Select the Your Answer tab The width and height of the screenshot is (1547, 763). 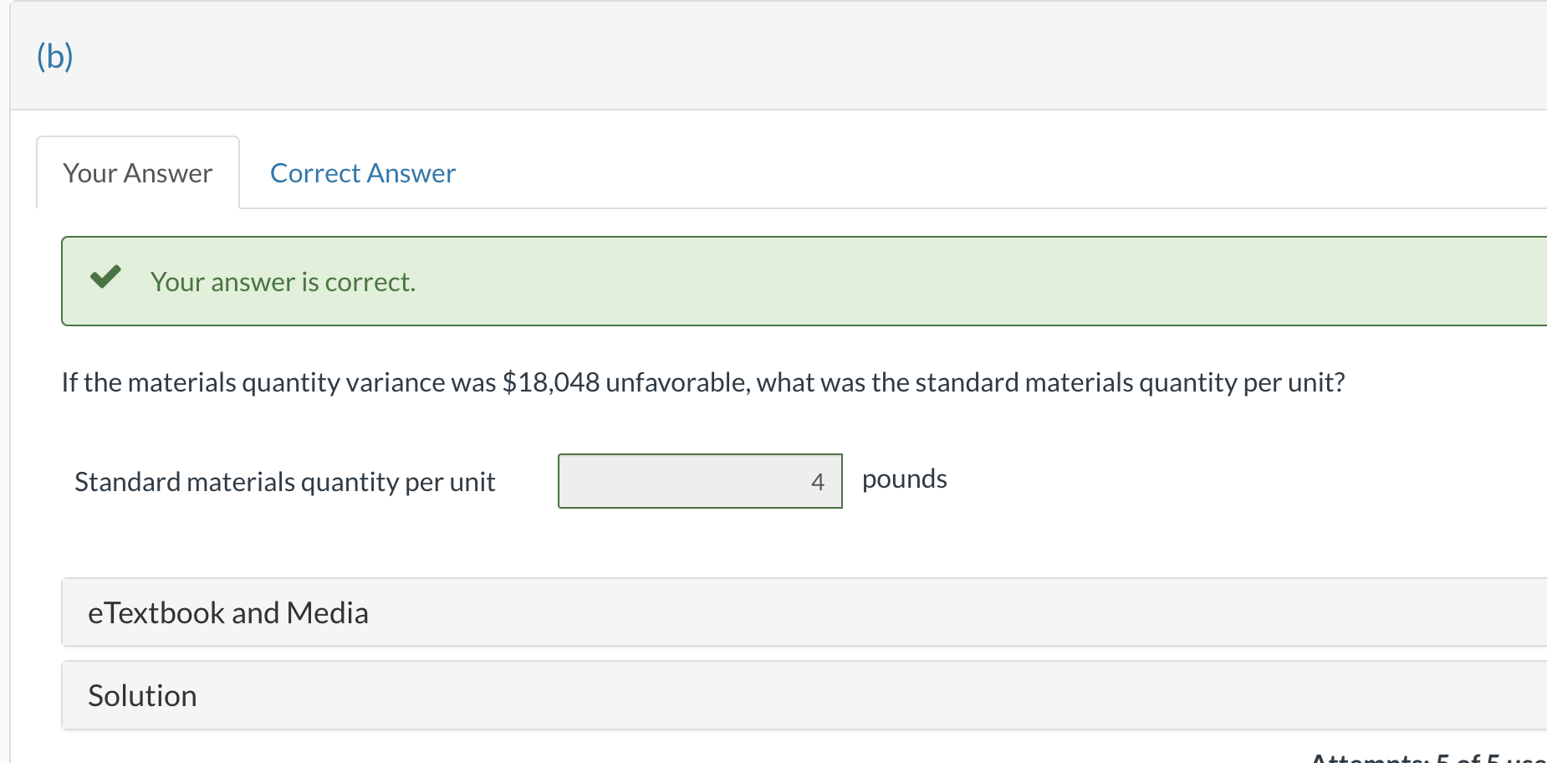click(136, 173)
